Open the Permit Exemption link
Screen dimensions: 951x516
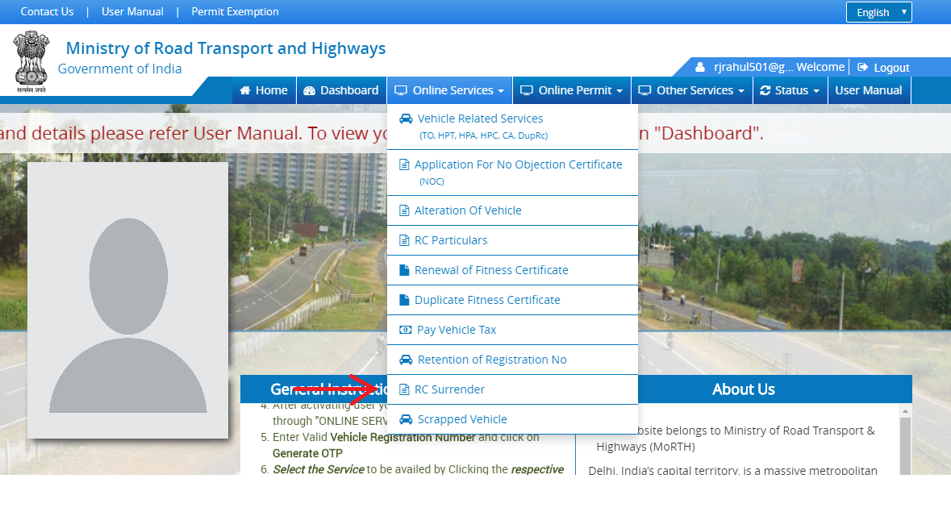[x=235, y=11]
